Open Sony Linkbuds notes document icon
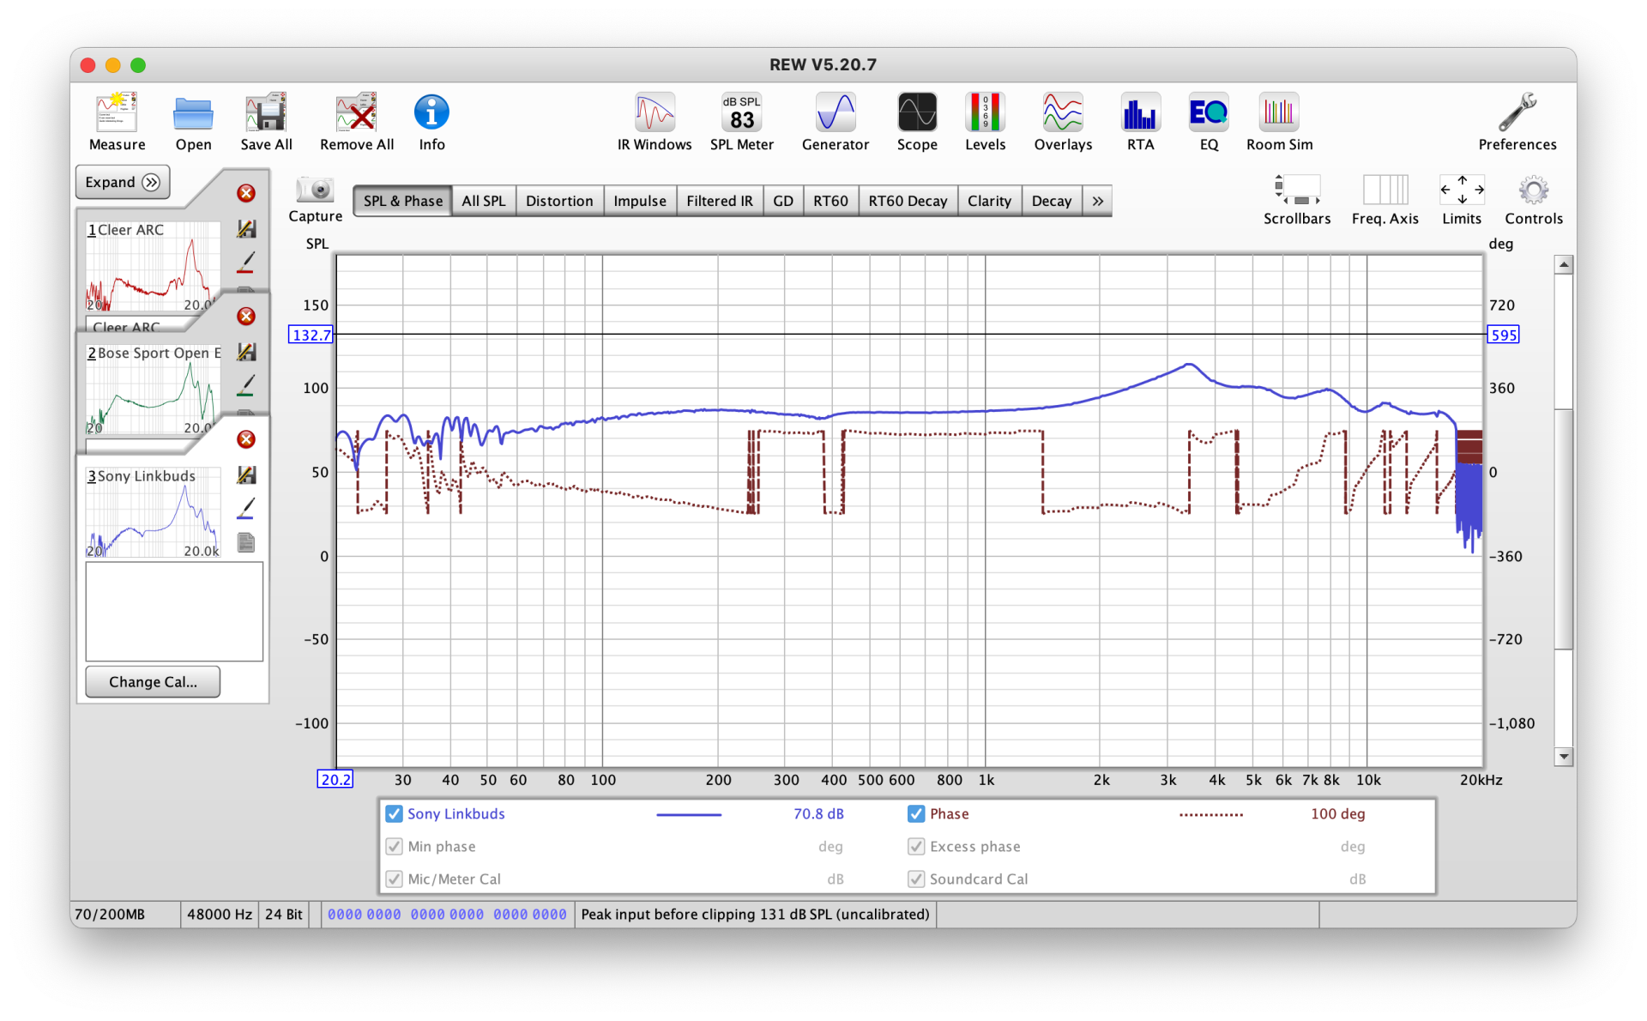This screenshot has height=1021, width=1647. coord(246,542)
